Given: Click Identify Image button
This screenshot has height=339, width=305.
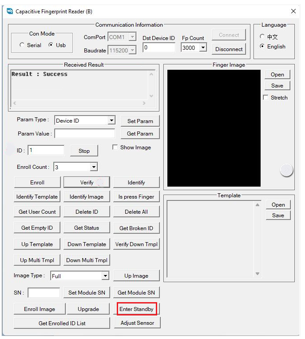Looking at the screenshot, I should coord(87,197).
